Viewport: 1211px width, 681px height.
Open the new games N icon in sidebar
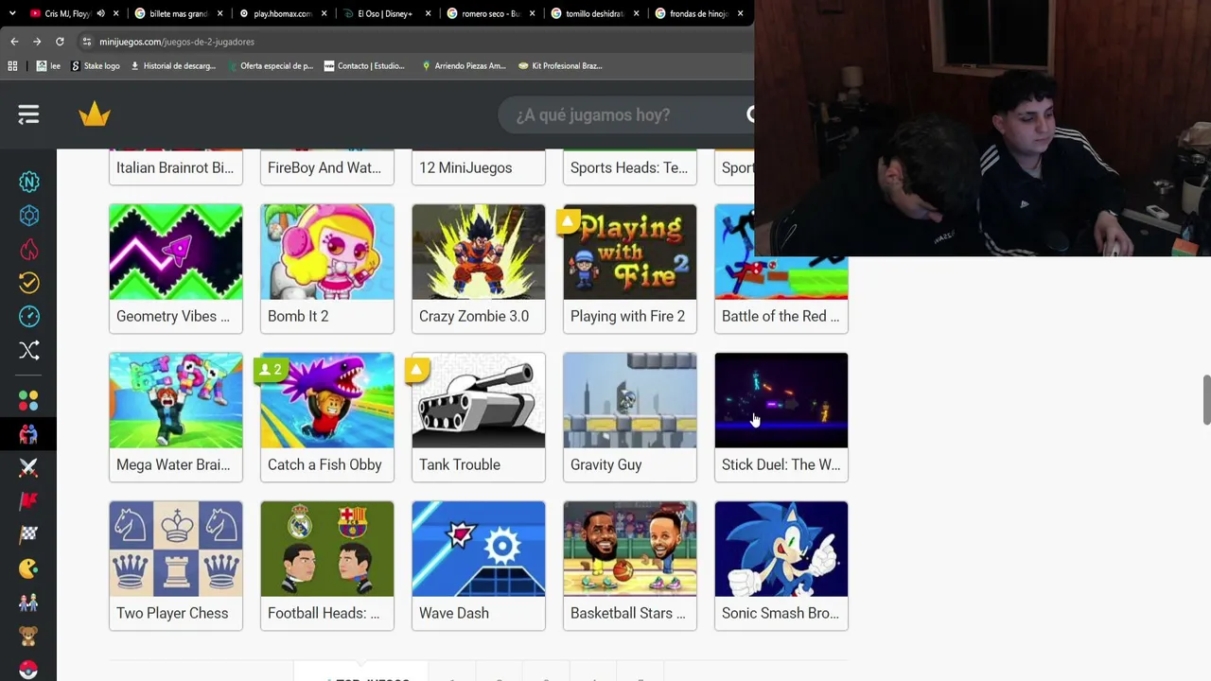click(x=28, y=182)
